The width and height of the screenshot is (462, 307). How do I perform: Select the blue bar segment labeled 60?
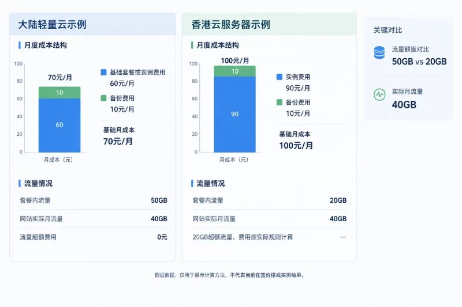pos(59,125)
